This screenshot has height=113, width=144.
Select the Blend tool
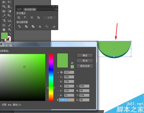[x=9, y=16]
